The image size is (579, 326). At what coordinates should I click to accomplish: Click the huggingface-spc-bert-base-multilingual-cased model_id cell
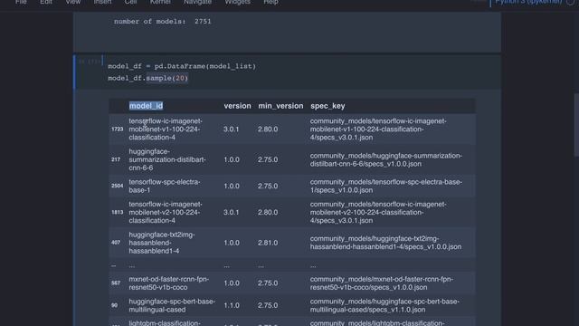tap(172, 306)
